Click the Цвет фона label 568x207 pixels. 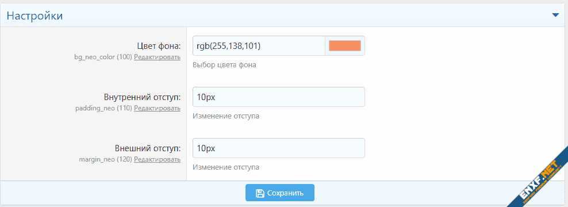pyautogui.click(x=159, y=46)
